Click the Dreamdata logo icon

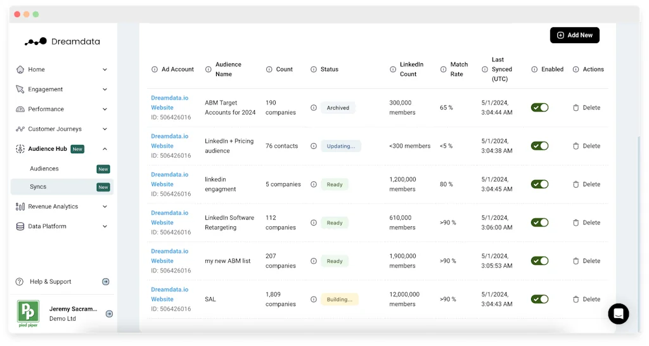click(x=35, y=41)
